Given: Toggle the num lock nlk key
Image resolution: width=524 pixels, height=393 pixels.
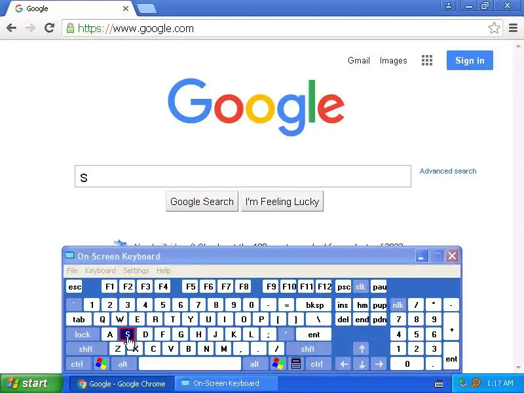Looking at the screenshot, I should tap(398, 305).
